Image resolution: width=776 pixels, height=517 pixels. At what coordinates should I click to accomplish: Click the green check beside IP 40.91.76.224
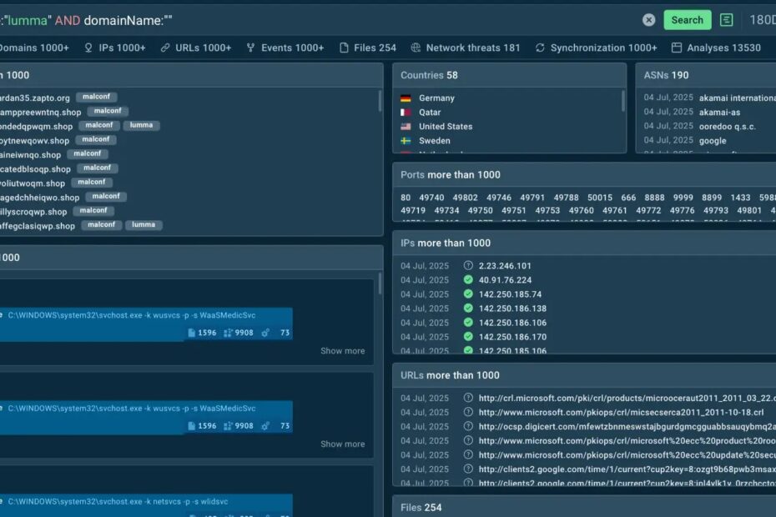[x=468, y=280]
